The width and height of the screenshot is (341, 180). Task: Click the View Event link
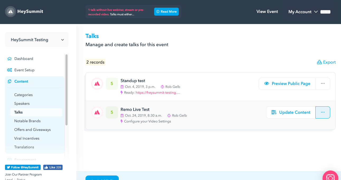coord(267,12)
